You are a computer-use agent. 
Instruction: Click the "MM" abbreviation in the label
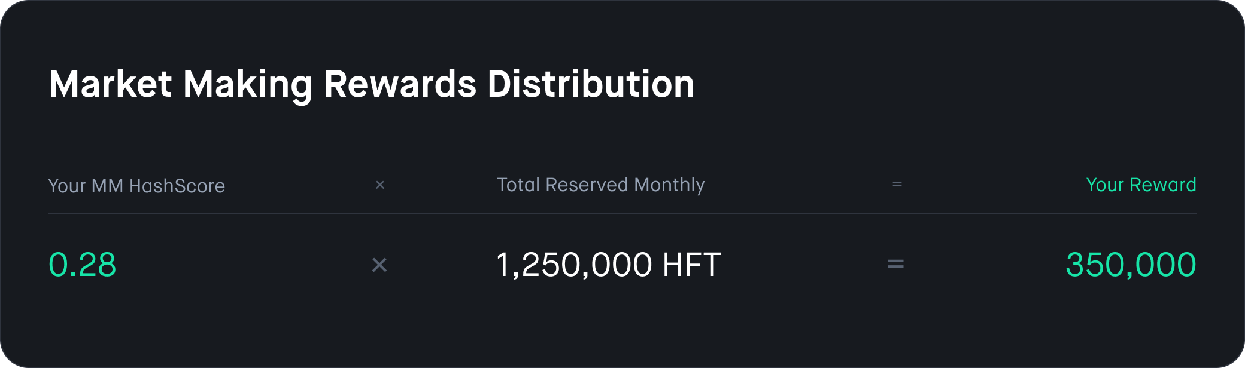tap(108, 186)
